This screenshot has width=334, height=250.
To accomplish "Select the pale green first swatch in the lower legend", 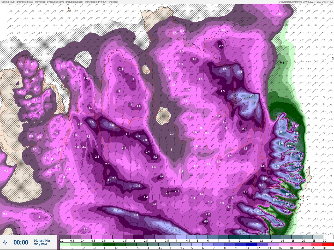I will click(x=65, y=245).
